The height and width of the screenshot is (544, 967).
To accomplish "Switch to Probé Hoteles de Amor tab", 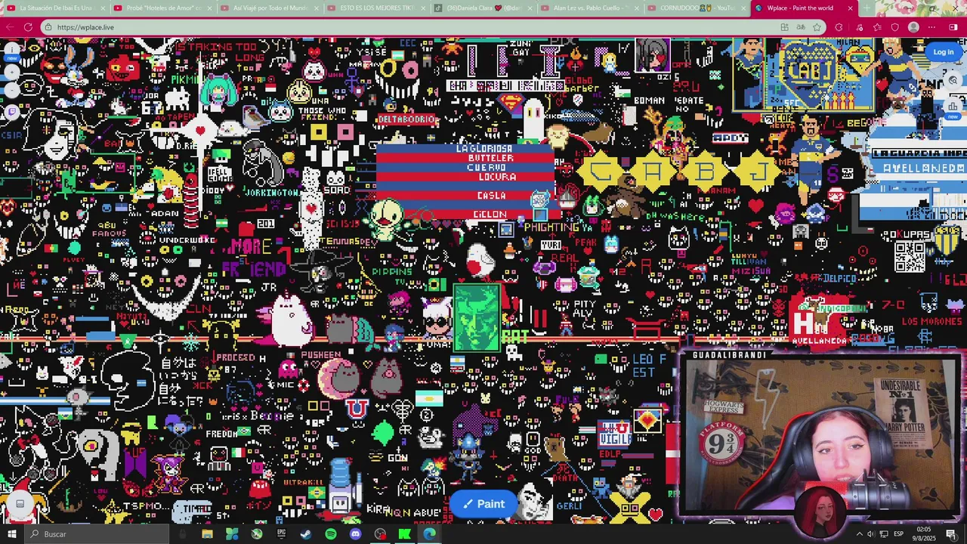I will (163, 8).
